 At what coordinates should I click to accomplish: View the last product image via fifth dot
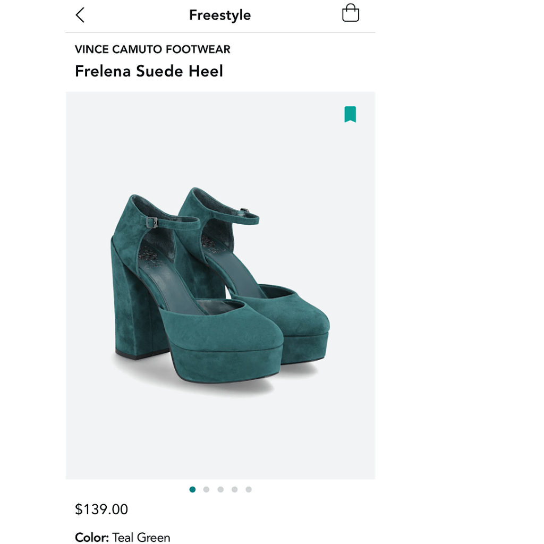pos(249,489)
